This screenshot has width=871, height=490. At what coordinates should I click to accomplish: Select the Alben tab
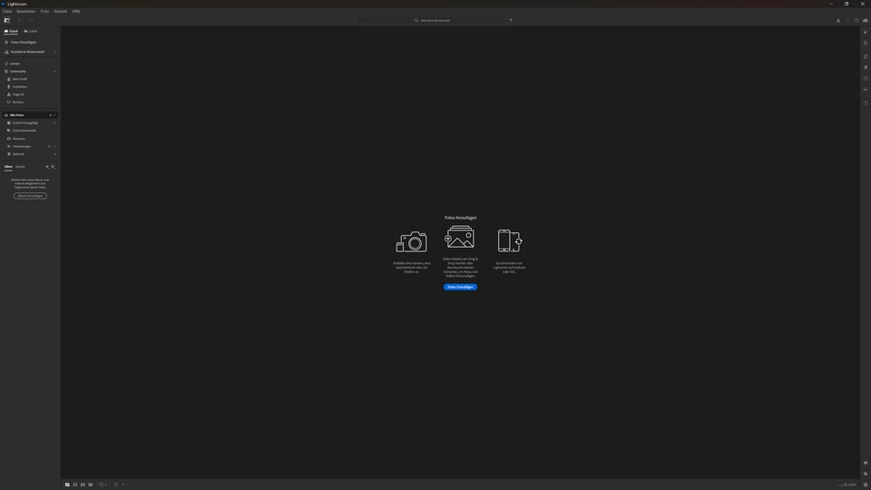pyautogui.click(x=8, y=167)
